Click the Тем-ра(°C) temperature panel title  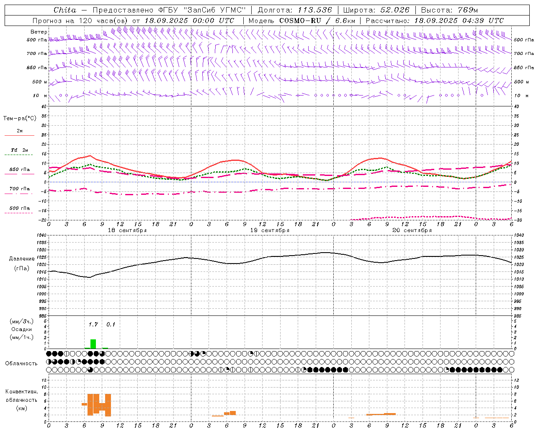pyautogui.click(x=20, y=119)
